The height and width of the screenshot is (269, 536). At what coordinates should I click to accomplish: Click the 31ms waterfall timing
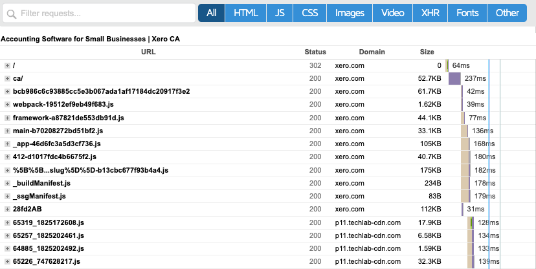pos(476,209)
